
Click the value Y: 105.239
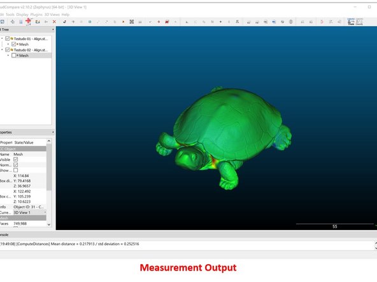(x=22, y=196)
